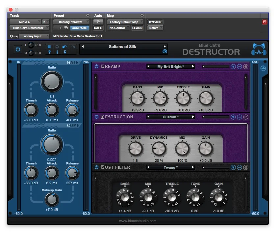Click the redo arrow icon
Screen dimensions: 277x234
pos(73,47)
